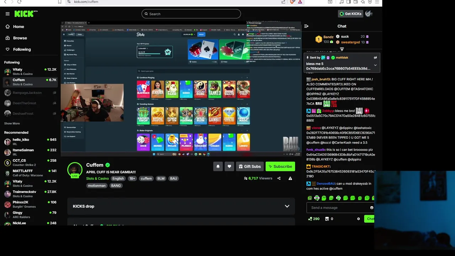This screenshot has width=455, height=256.
Task: Expand the pinned chat message
Action: (x=375, y=65)
